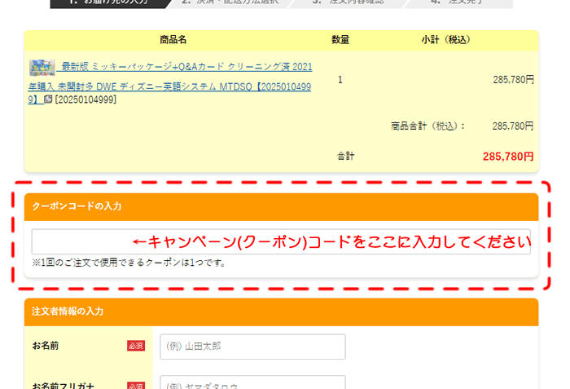Click the small icon after the product link

point(48,99)
